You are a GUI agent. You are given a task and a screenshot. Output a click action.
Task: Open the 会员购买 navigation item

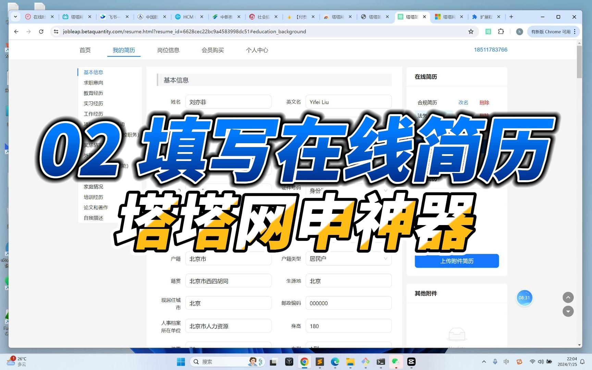point(213,50)
